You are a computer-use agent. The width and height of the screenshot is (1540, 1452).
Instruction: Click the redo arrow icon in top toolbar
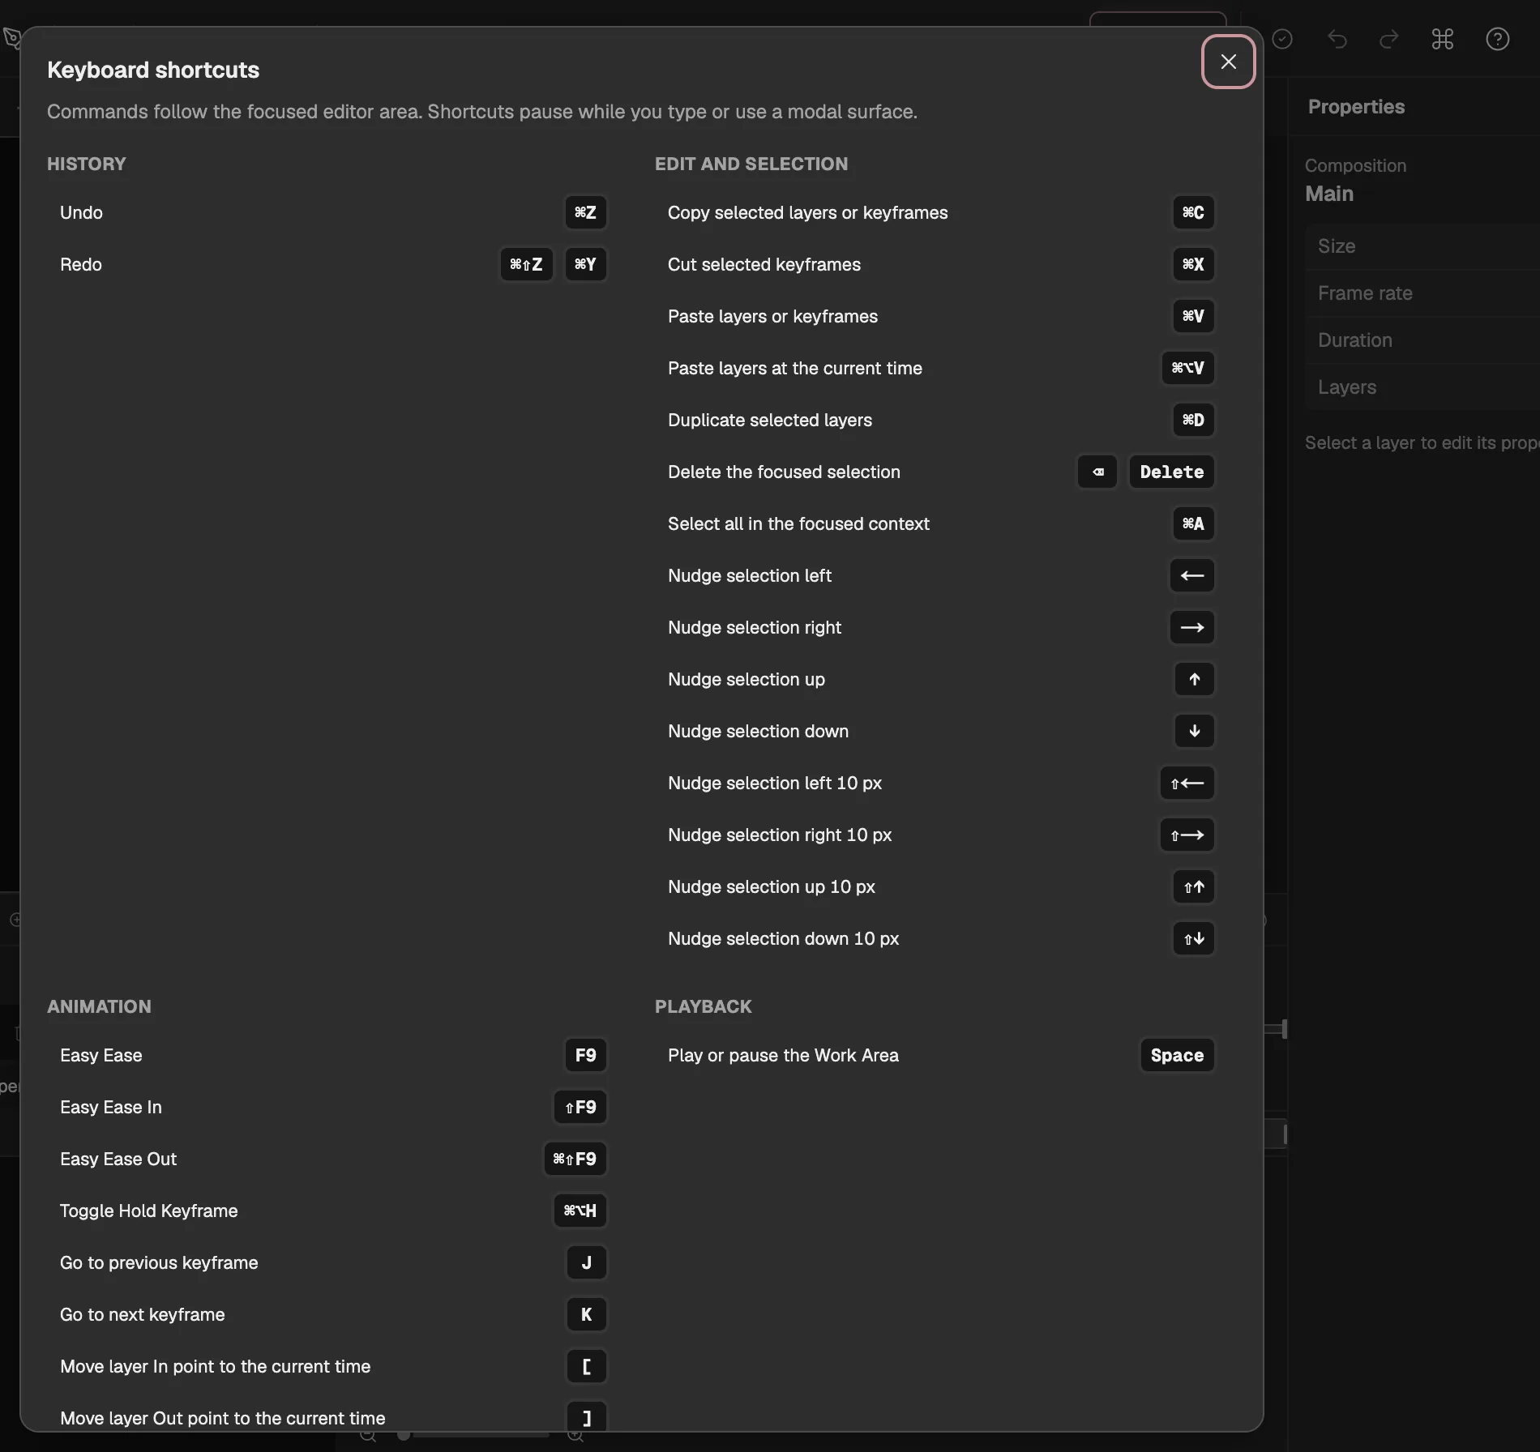point(1389,39)
